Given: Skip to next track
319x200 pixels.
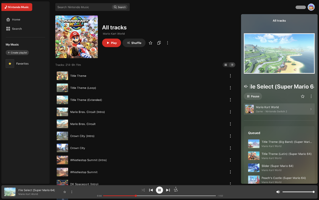Looking at the screenshot, I should [x=168, y=190].
